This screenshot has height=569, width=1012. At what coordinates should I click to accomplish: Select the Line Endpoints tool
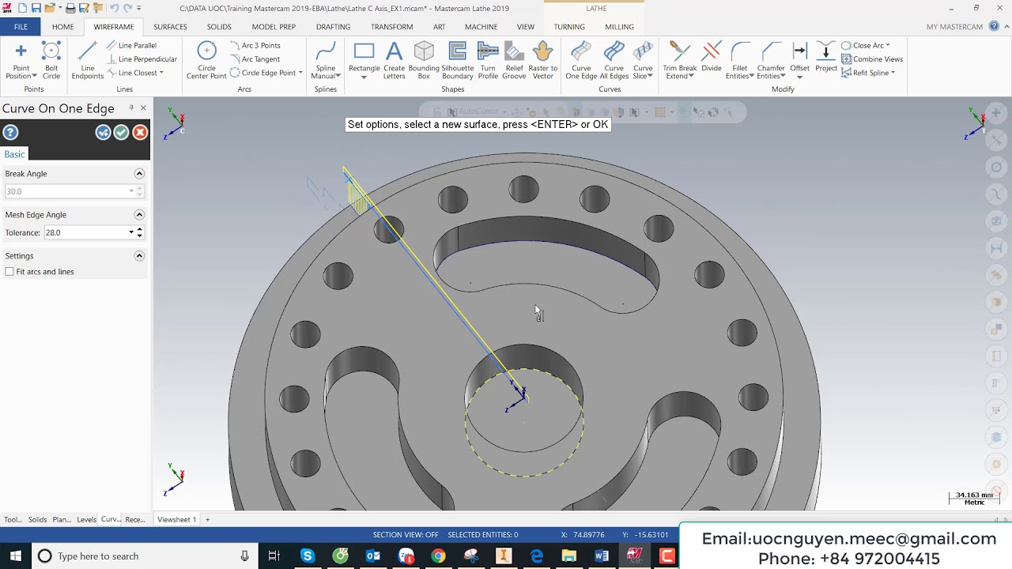click(x=88, y=61)
